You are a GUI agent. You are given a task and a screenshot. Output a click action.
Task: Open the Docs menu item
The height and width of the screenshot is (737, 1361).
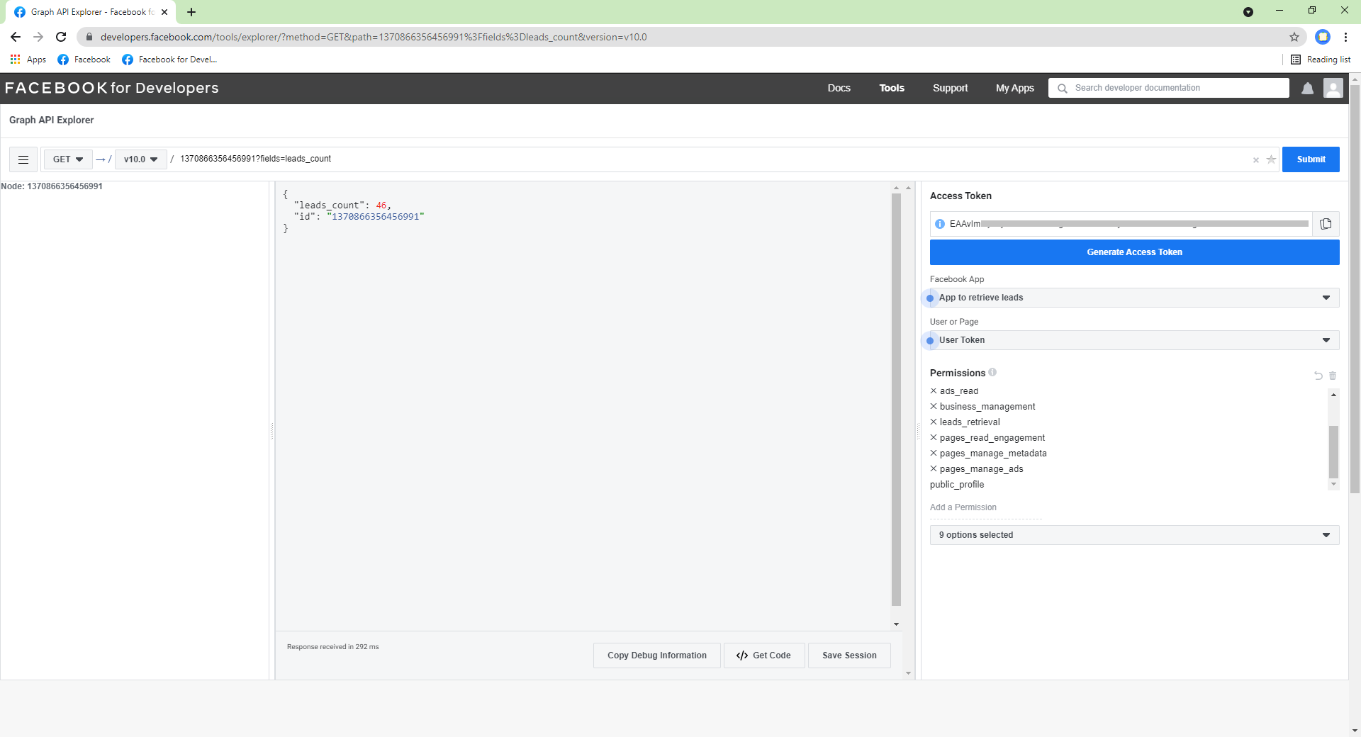pyautogui.click(x=839, y=88)
